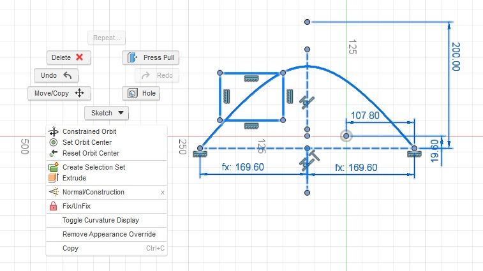Select Copy from context menu

coord(107,248)
